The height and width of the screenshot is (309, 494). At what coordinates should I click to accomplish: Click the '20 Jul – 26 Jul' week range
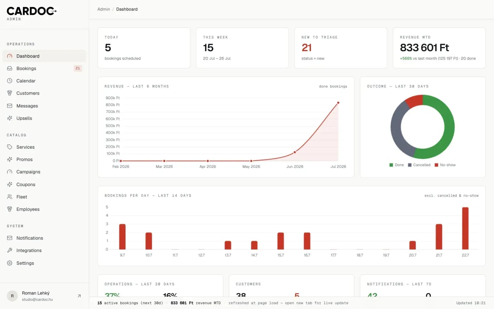pos(217,58)
